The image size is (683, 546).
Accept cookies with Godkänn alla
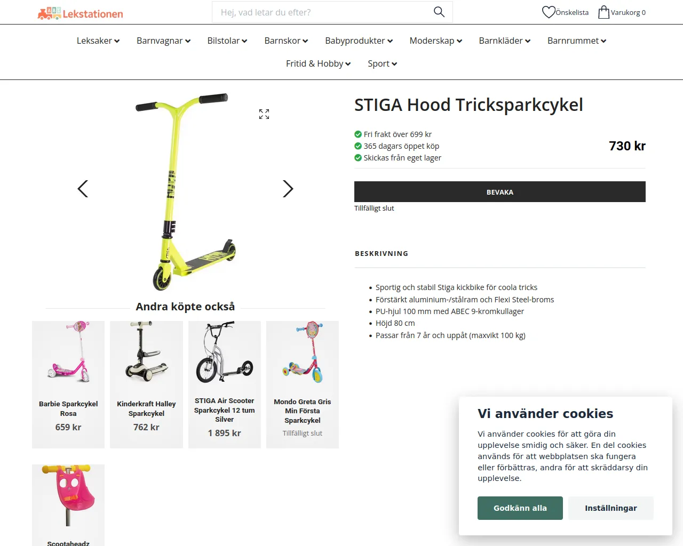coord(520,508)
